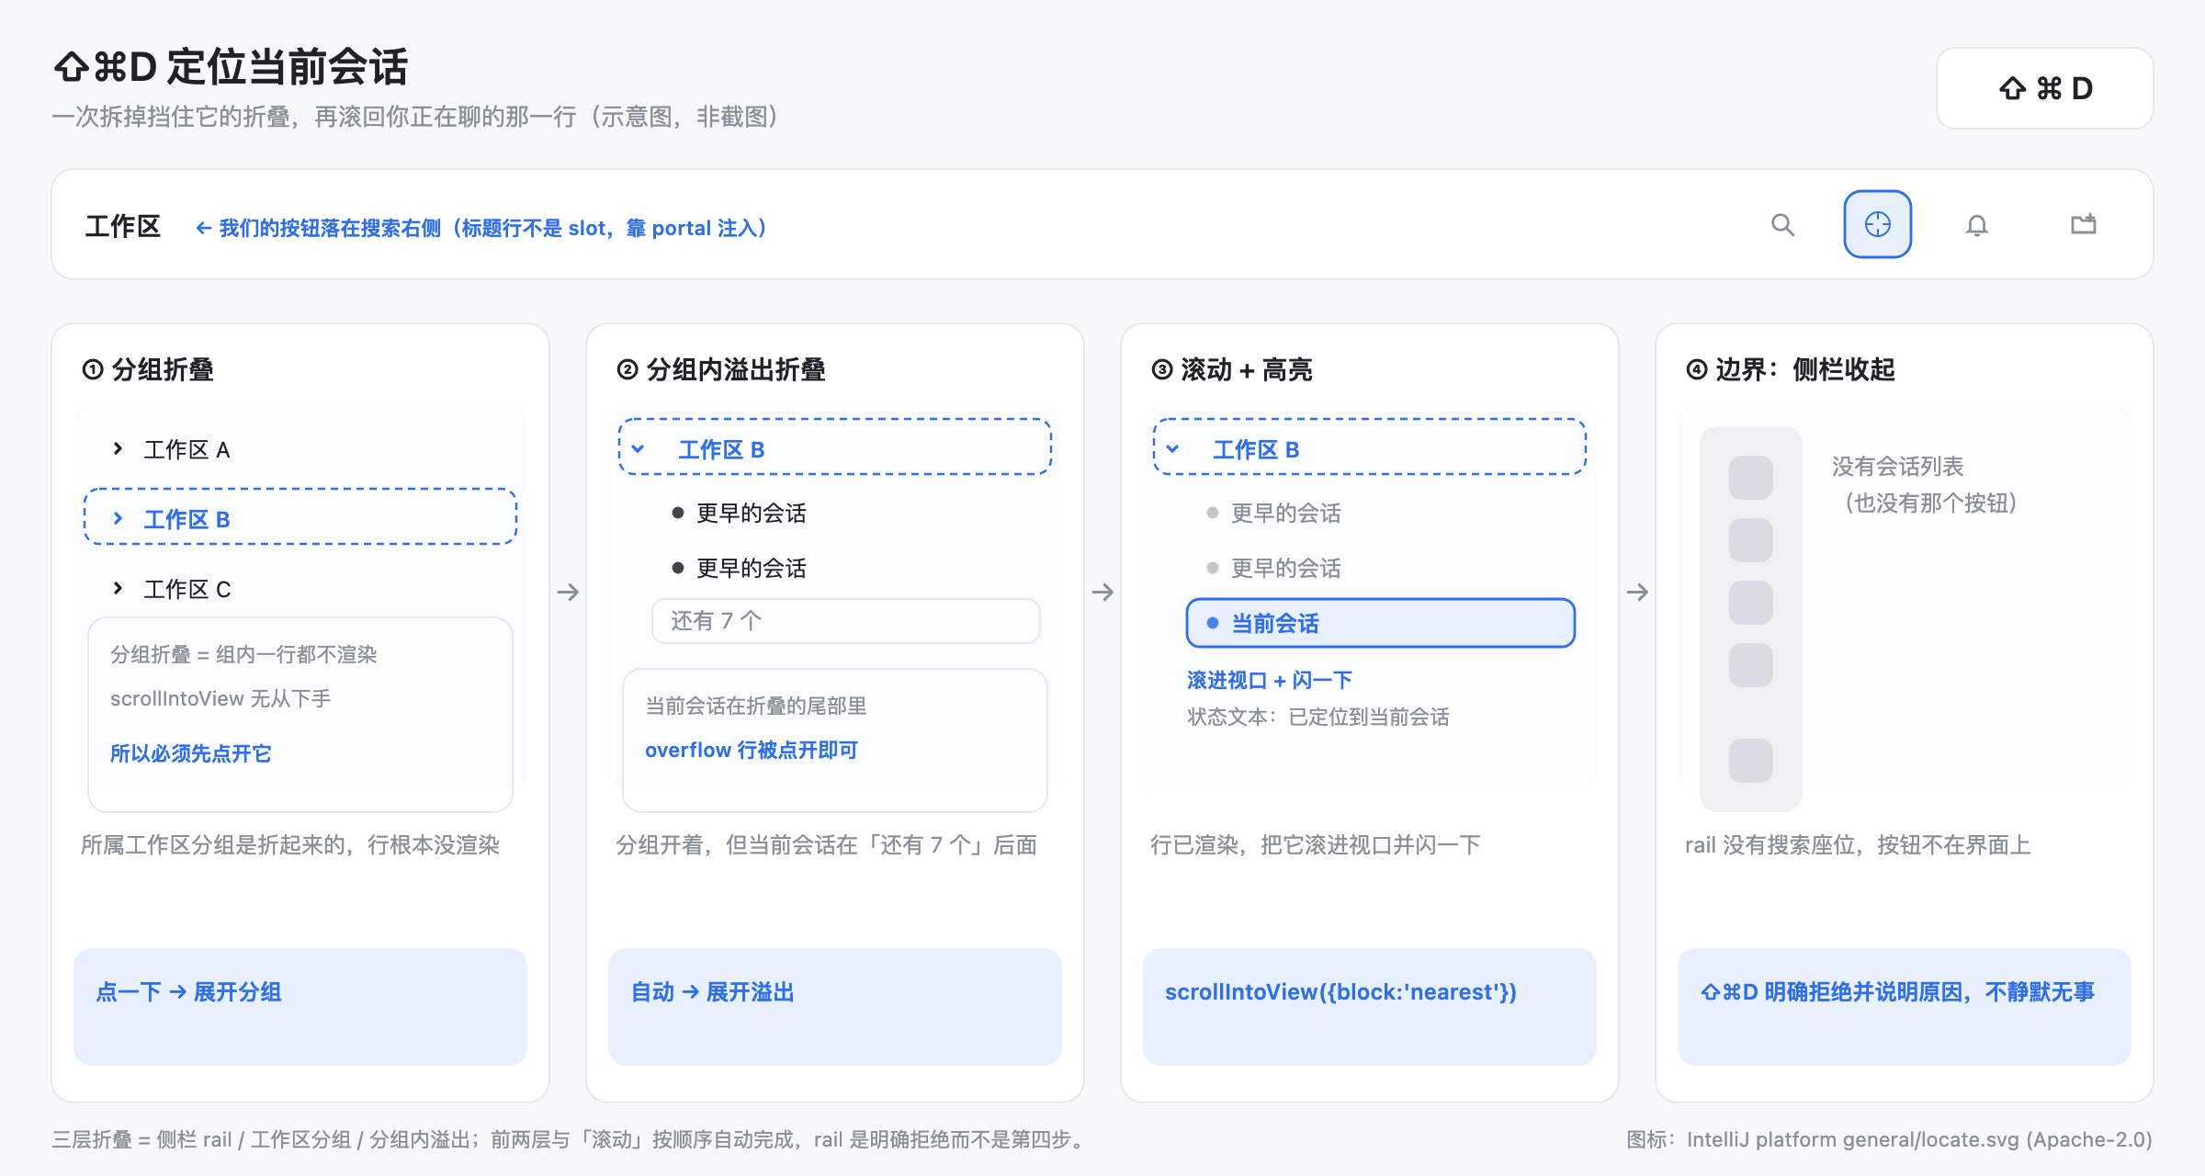
Task: Click 状态文本：已定位到当前会话
Action: tap(1318, 717)
